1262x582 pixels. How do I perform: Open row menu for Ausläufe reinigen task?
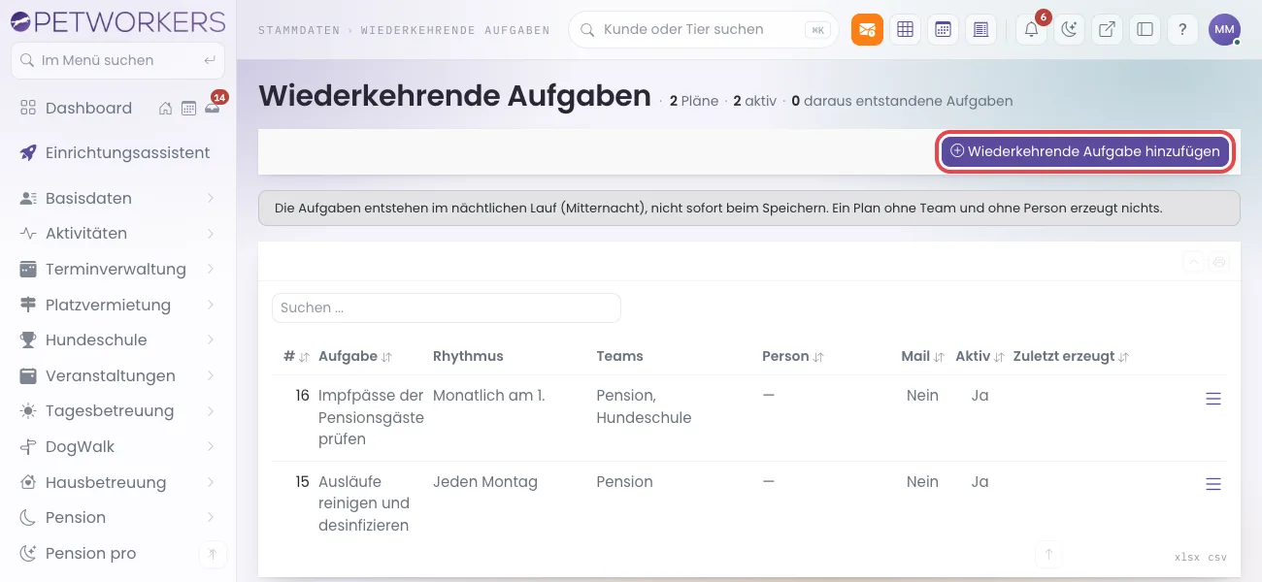coord(1212,484)
